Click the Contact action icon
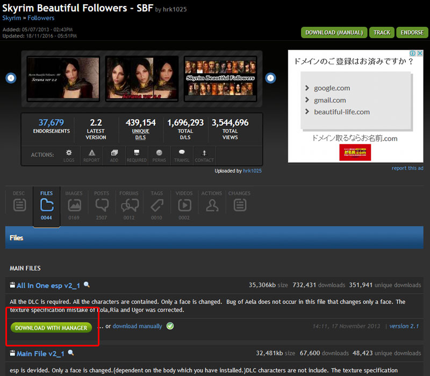This screenshot has width=430, height=376. pos(204,153)
